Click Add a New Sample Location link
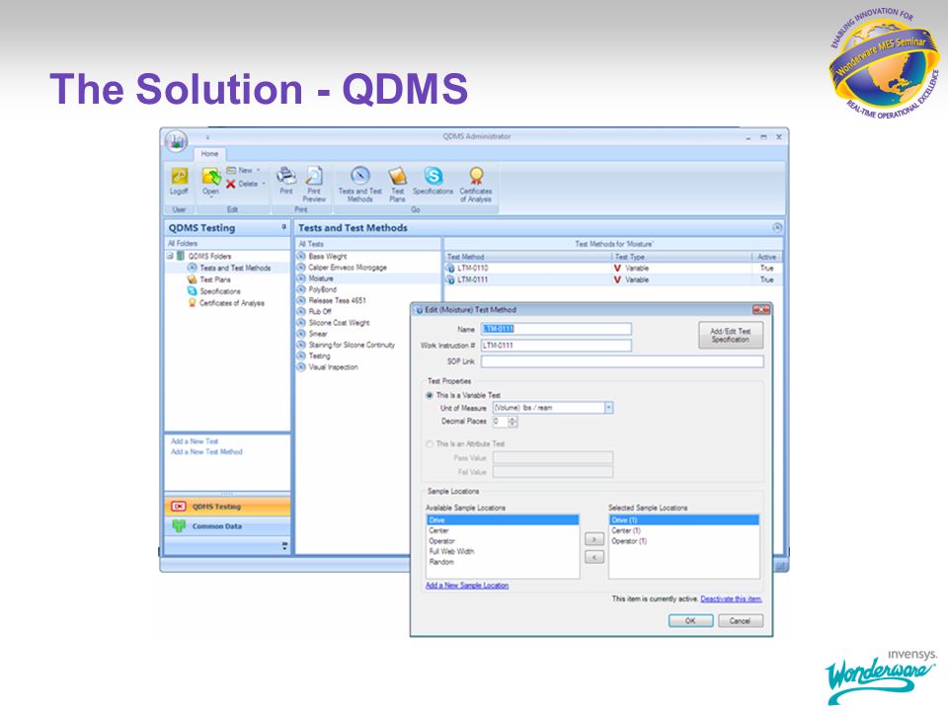This screenshot has height=711, width=948. pos(467,586)
